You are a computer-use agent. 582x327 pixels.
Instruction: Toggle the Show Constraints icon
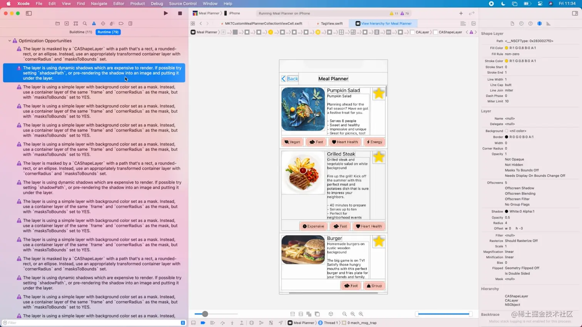point(301,314)
